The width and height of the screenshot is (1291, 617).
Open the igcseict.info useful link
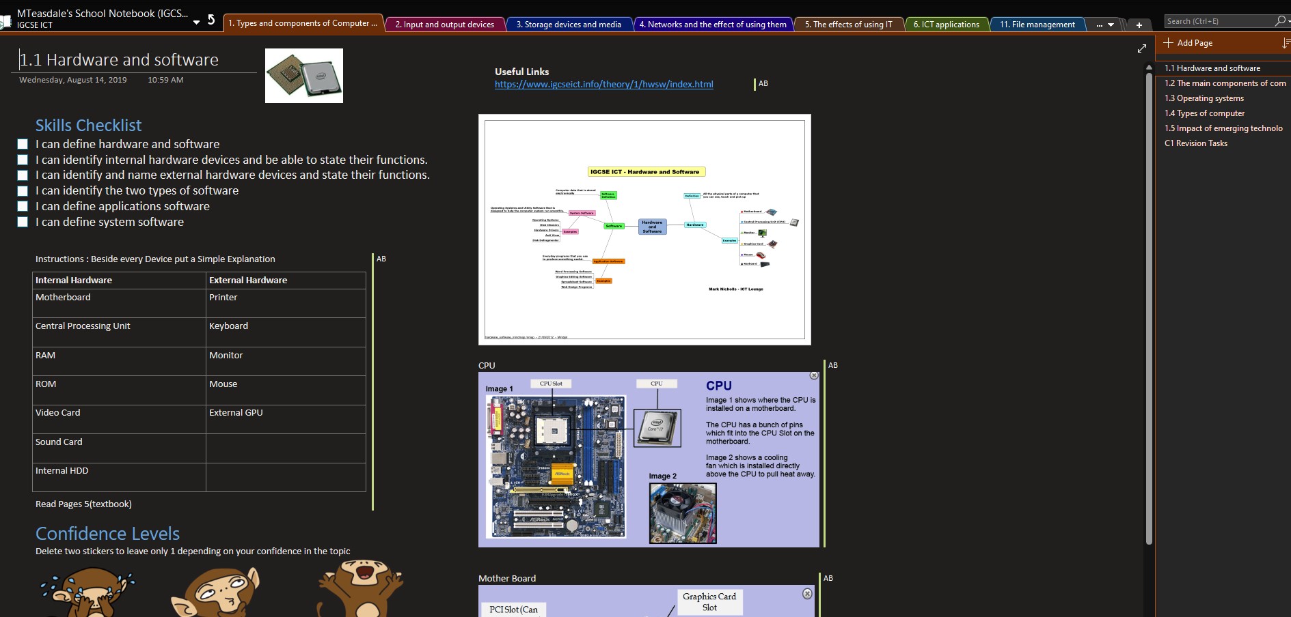pyautogui.click(x=603, y=85)
